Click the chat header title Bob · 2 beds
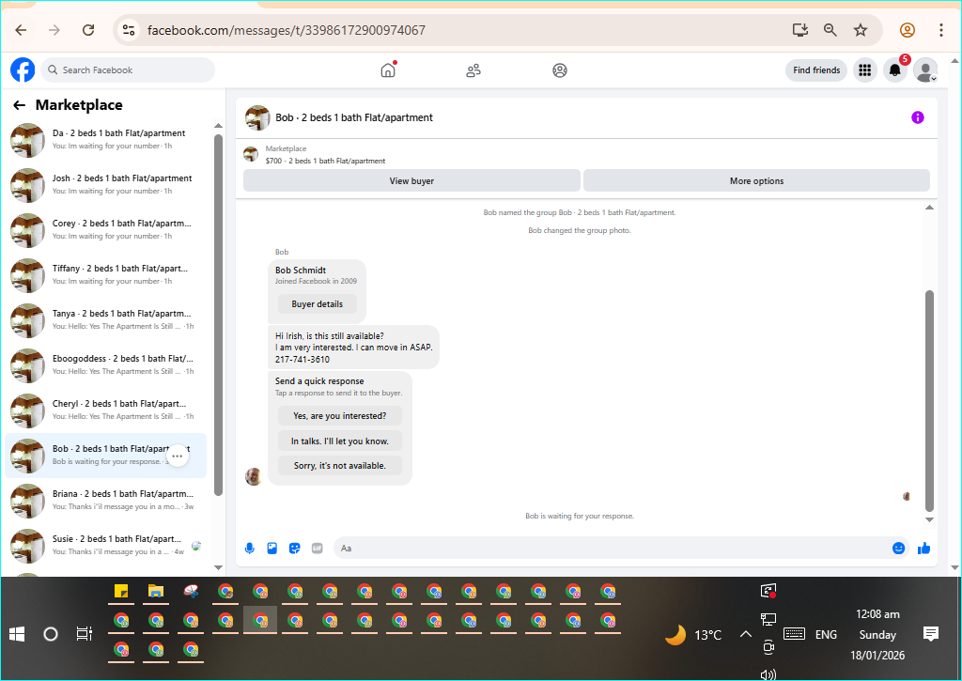 354,117
